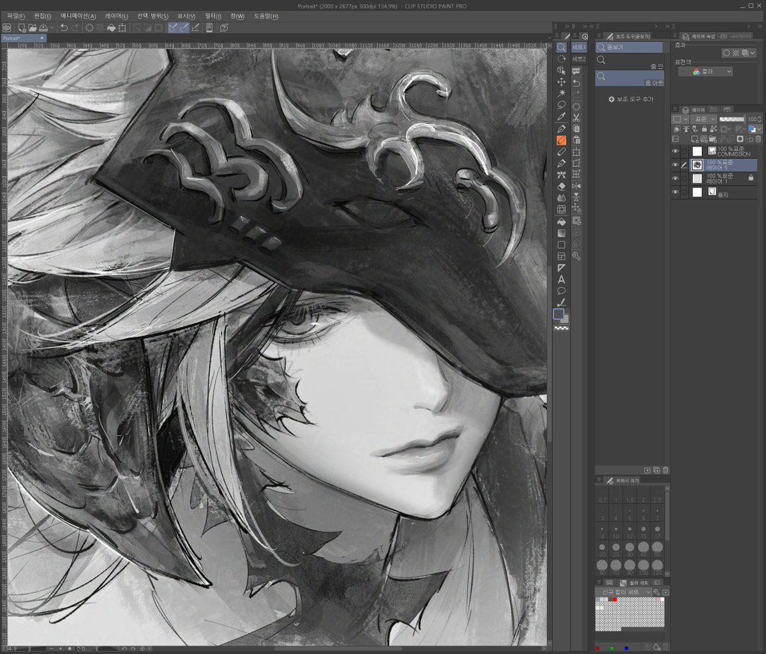Screen dimensions: 766x654
Task: Select the Balloon tool
Action: (561, 291)
